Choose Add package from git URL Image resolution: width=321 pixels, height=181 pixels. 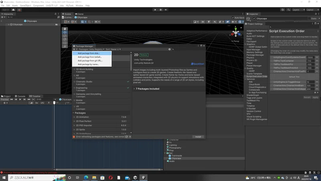[92, 61]
